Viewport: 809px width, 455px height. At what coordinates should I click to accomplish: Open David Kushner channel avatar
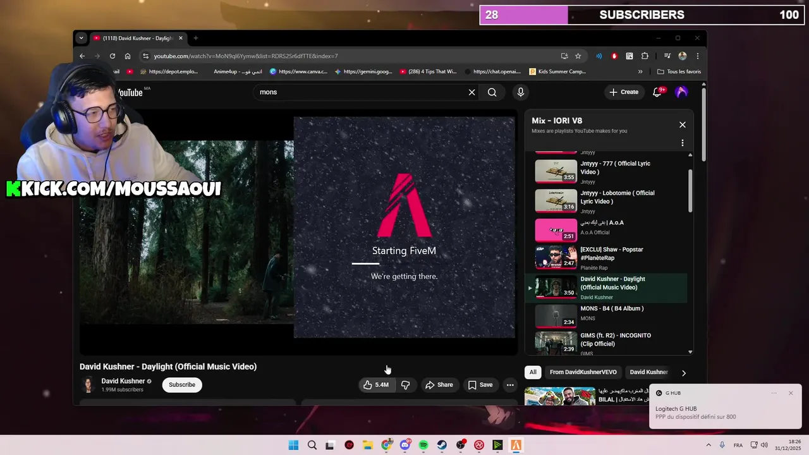coord(88,385)
